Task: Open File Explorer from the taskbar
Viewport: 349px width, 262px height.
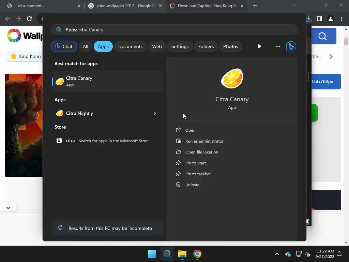Action: click(x=182, y=254)
